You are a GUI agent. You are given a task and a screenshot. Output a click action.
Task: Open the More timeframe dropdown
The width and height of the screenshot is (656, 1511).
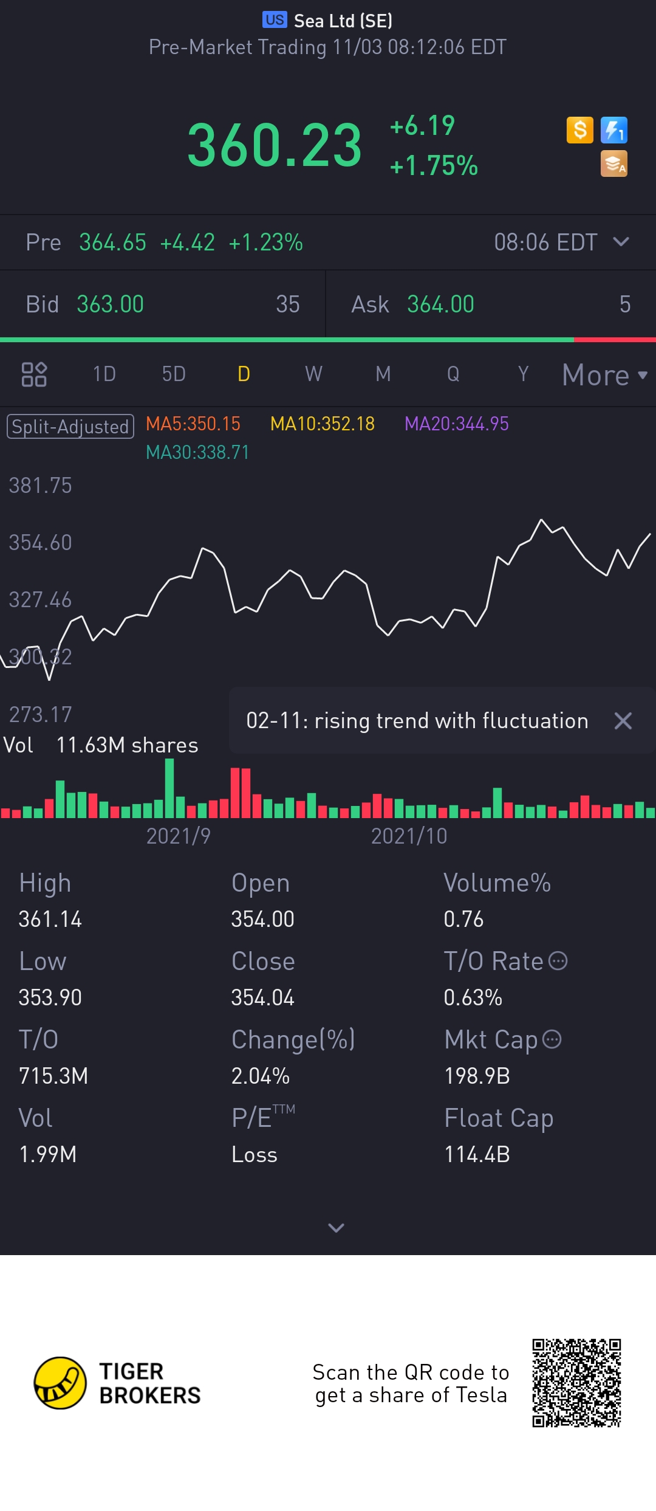[604, 374]
